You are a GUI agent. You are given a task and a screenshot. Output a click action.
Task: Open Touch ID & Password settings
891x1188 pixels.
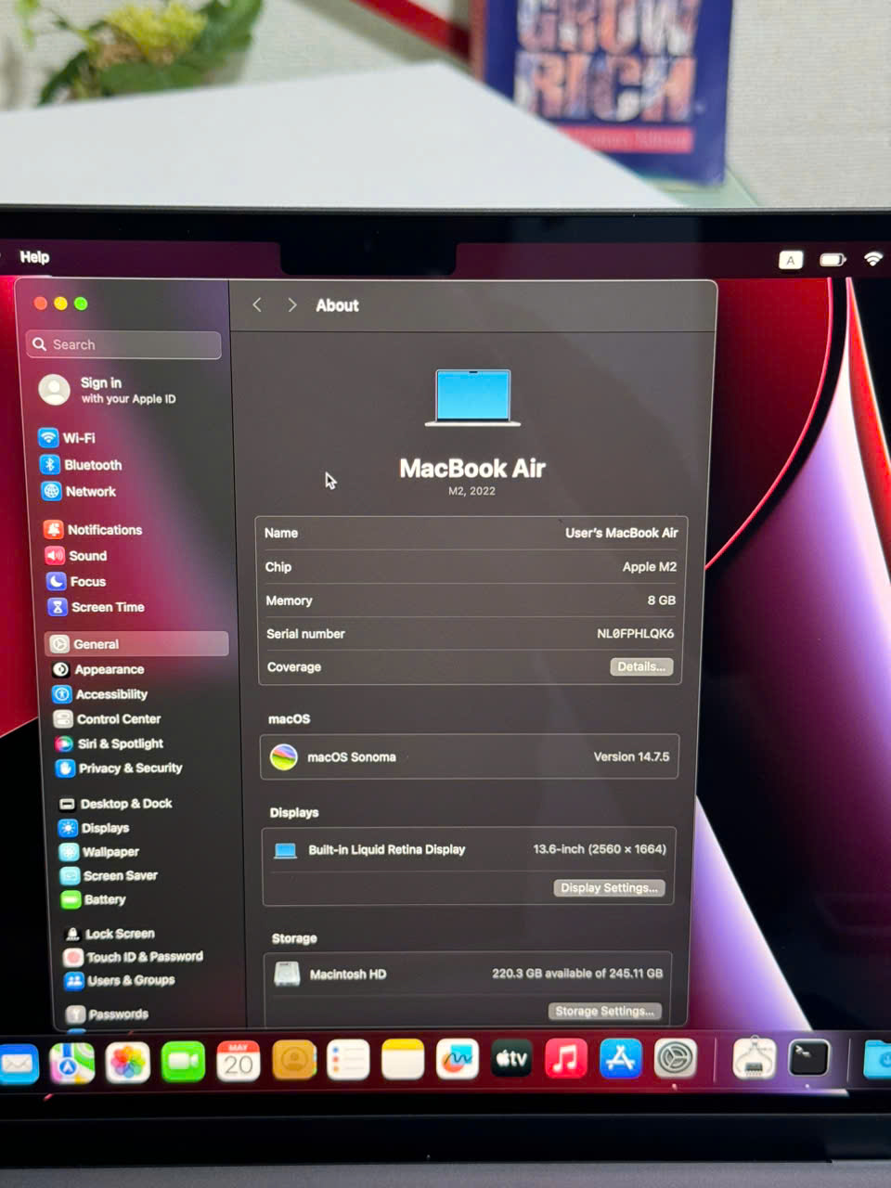[x=134, y=956]
